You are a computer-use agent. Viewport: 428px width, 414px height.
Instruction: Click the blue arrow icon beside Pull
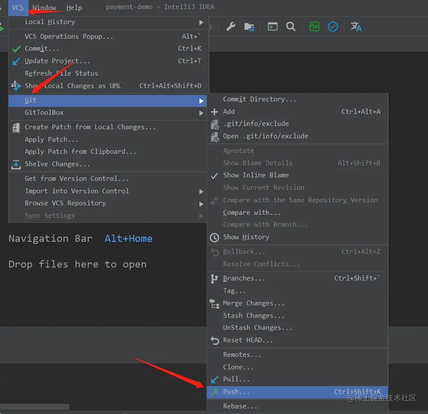(215, 379)
